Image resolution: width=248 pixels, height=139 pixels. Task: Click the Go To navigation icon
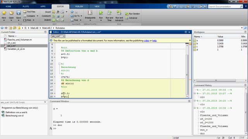pos(72,16)
